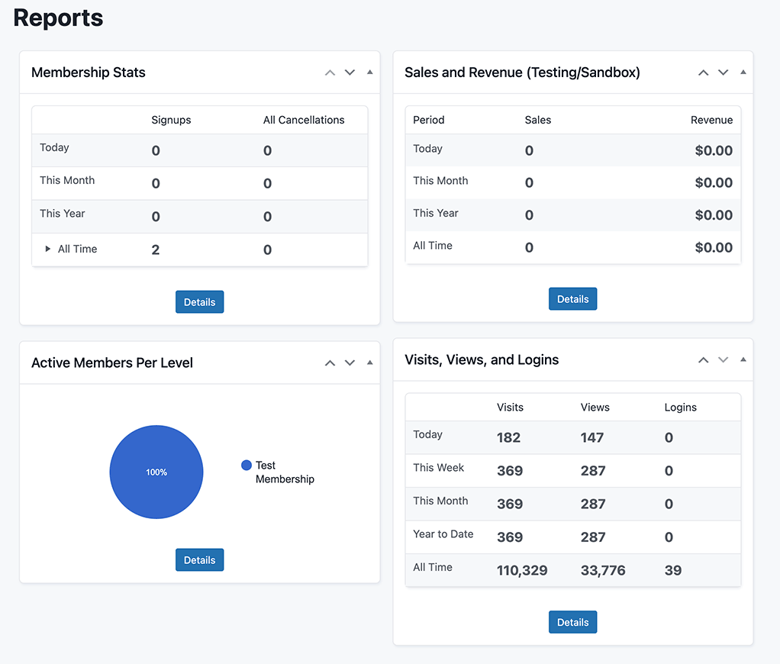Open Details for Sales and Revenue
Viewport: 780px width, 664px height.
click(x=572, y=299)
